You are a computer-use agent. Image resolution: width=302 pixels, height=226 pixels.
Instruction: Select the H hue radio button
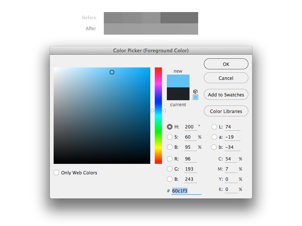170,127
